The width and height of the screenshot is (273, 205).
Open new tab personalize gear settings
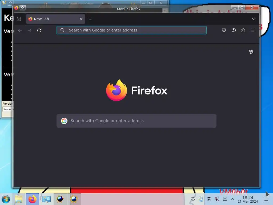tap(251, 52)
